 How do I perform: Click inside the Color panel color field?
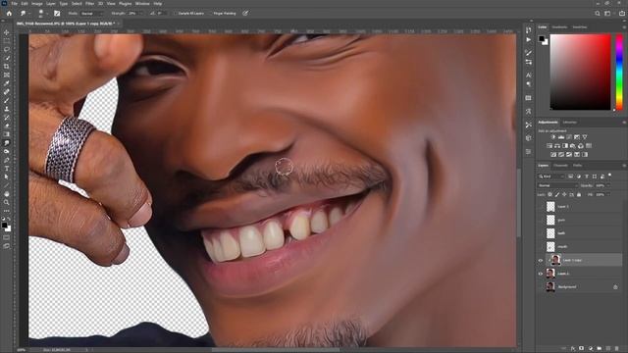[580, 72]
